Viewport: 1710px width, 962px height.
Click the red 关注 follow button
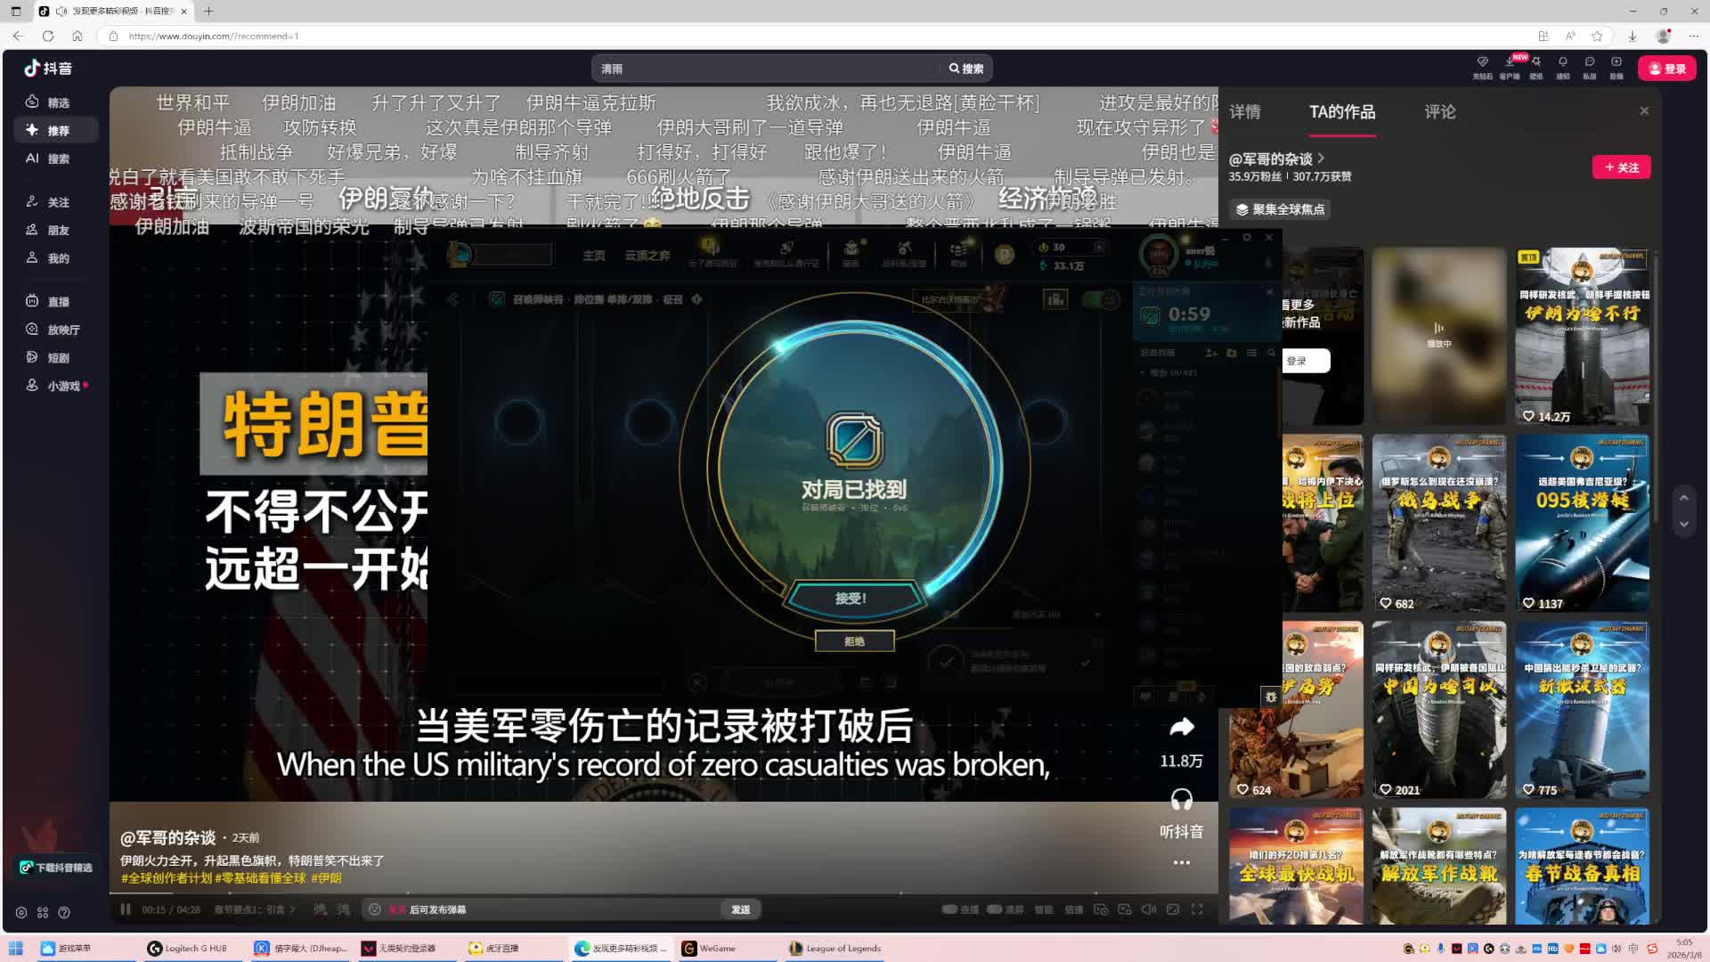tap(1621, 167)
